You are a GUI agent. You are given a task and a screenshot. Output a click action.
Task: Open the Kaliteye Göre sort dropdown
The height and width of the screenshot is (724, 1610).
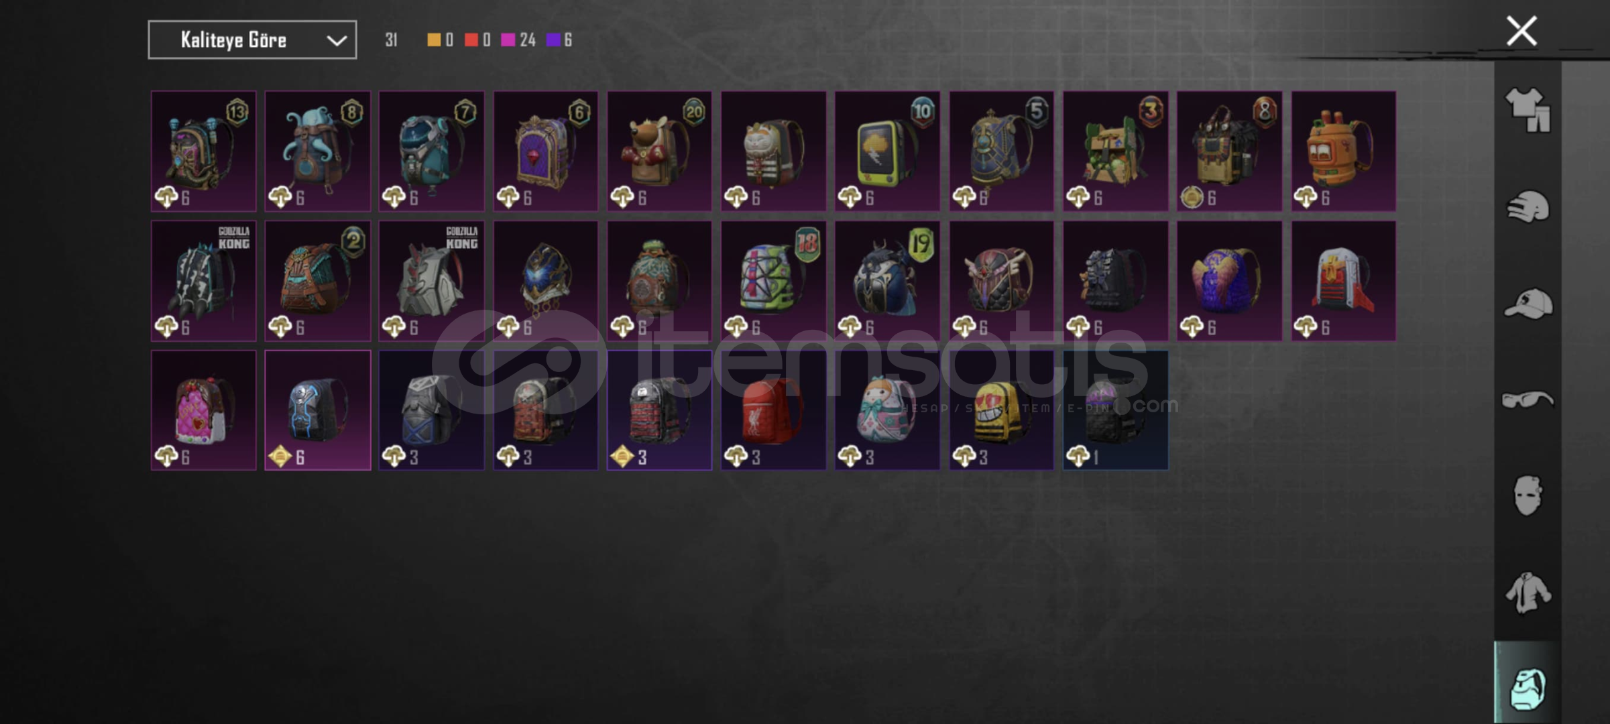[x=252, y=40]
